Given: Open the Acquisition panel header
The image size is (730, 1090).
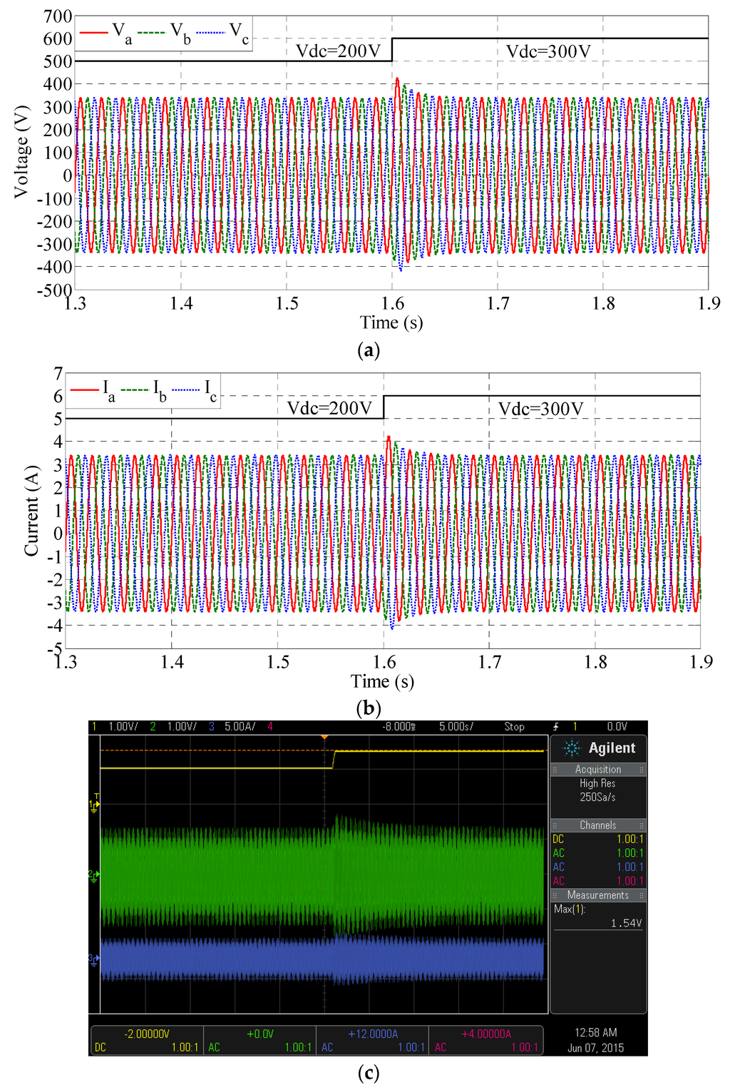Looking at the screenshot, I should coord(598,770).
